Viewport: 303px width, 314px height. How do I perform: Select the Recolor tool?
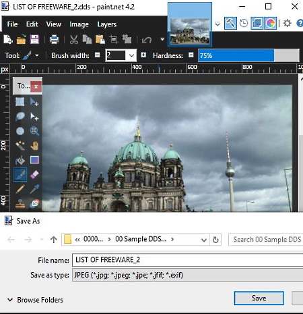pyautogui.click(x=34, y=203)
